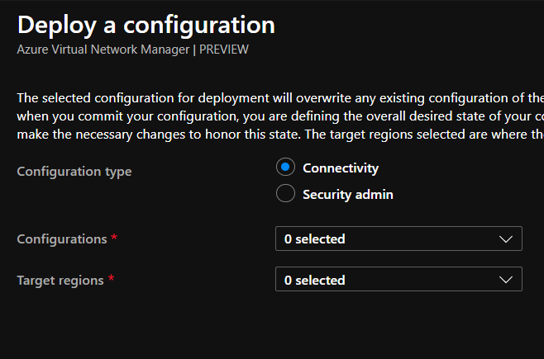Click the 0 selected text in Target regions
Image resolution: width=544 pixels, height=359 pixels.
(314, 280)
